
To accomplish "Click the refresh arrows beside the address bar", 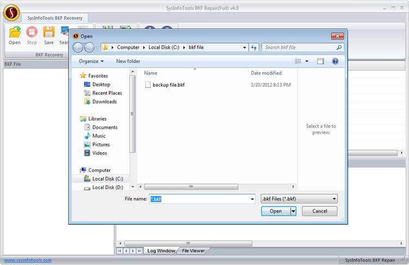I will point(254,47).
